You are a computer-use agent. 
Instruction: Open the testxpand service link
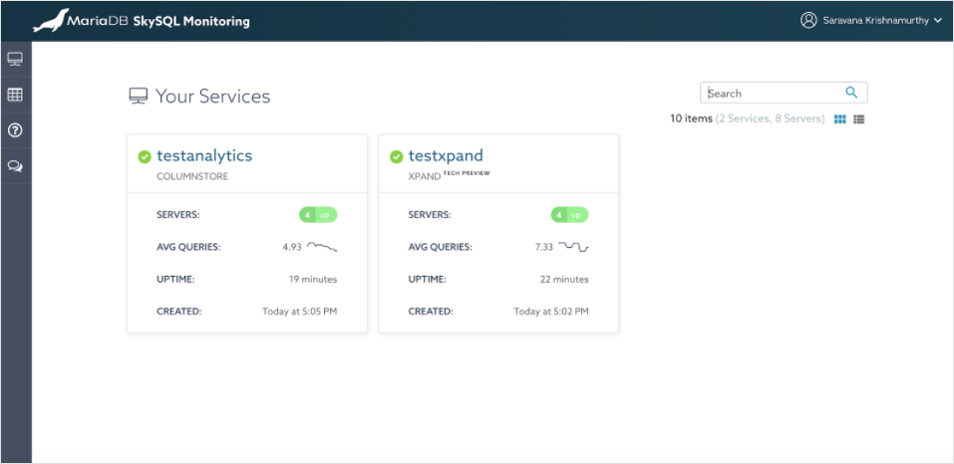pos(446,155)
